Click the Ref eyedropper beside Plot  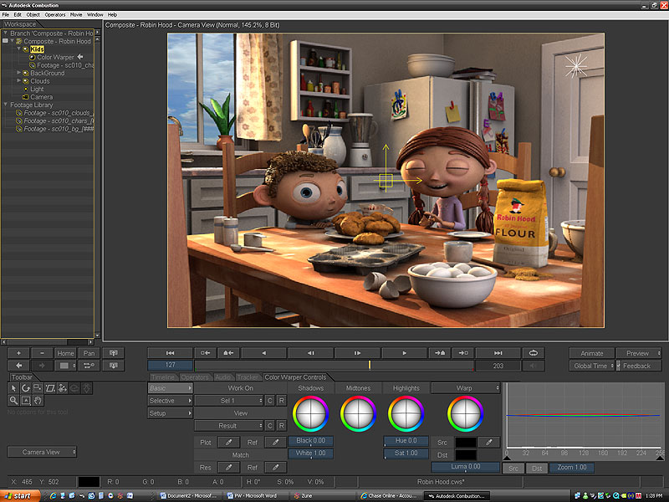[276, 443]
